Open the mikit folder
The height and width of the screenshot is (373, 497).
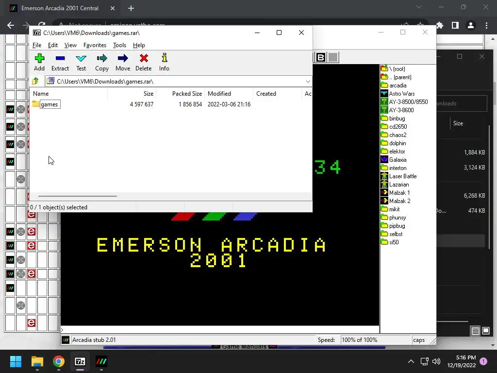(x=391, y=209)
